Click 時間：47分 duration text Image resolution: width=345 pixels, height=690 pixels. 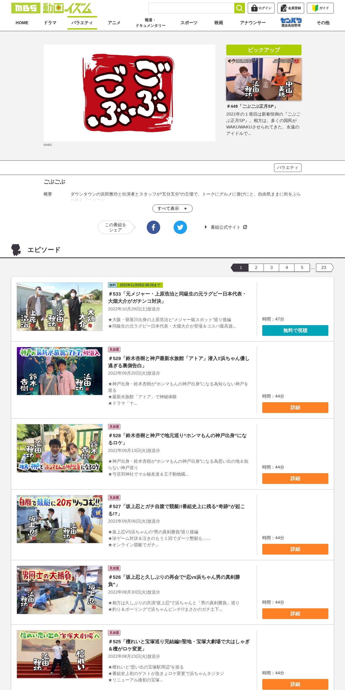point(273,319)
